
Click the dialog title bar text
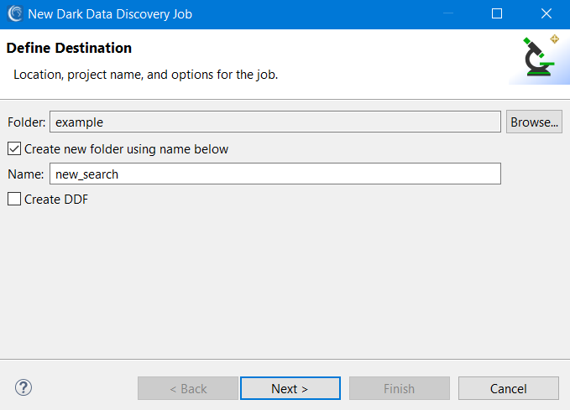point(110,14)
